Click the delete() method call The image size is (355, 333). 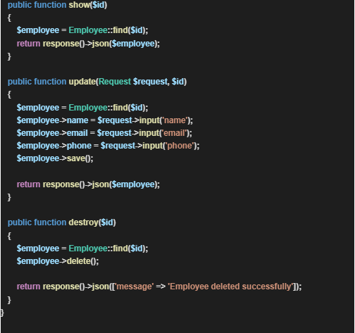[82, 261]
